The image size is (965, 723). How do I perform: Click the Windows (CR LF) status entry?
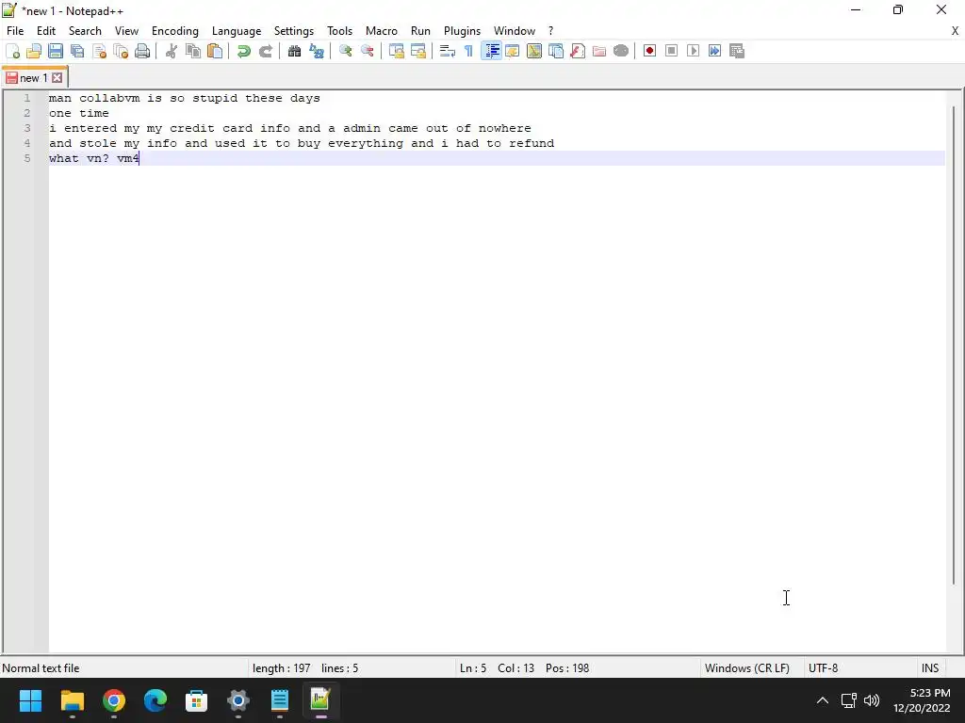[746, 668]
